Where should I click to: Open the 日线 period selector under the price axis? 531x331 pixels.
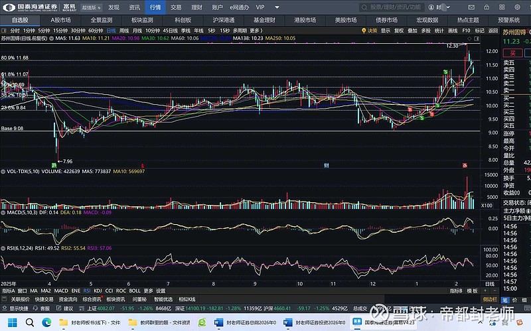pos(490,284)
